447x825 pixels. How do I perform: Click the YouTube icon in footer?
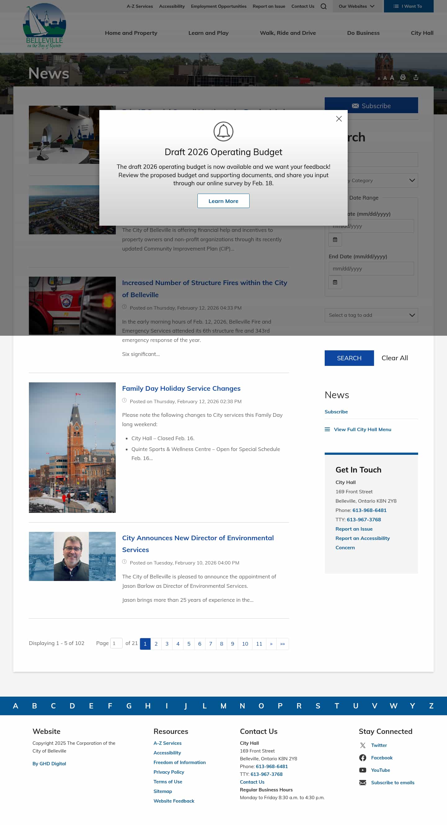(x=363, y=770)
